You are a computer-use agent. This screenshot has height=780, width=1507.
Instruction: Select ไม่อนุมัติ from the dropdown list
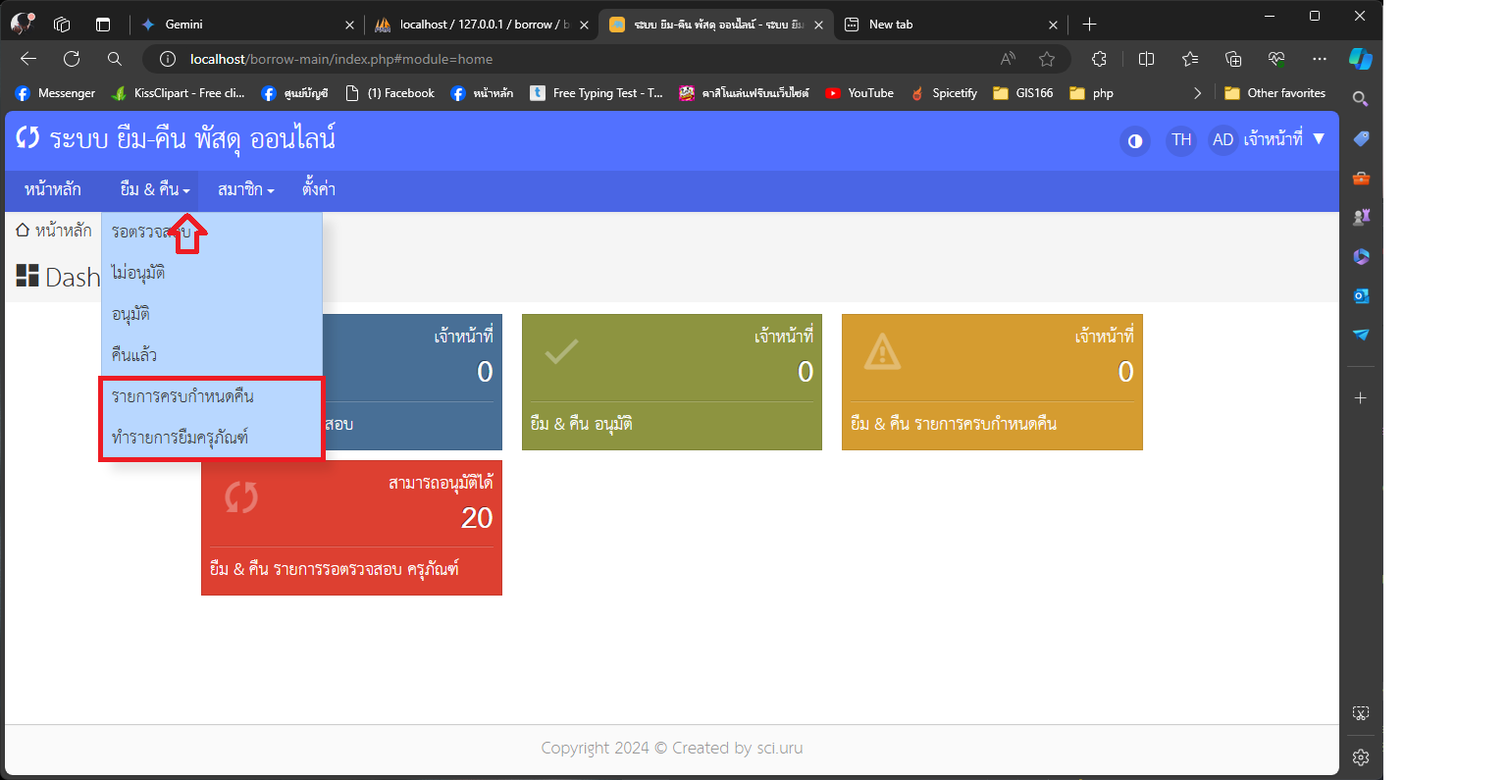[212, 273]
